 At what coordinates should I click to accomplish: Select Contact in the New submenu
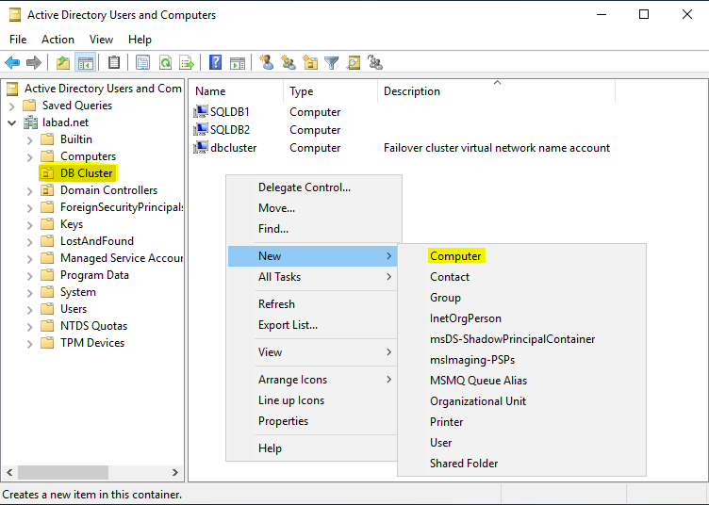521,277
